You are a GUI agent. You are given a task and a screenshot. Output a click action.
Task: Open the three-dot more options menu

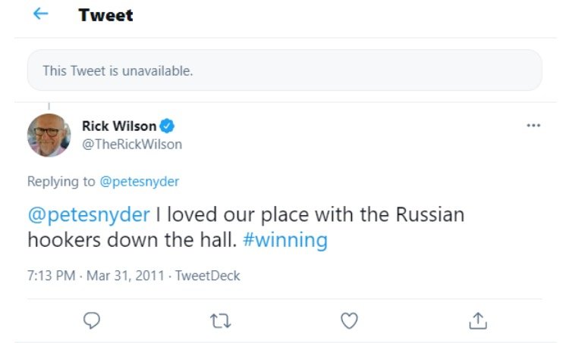(533, 125)
